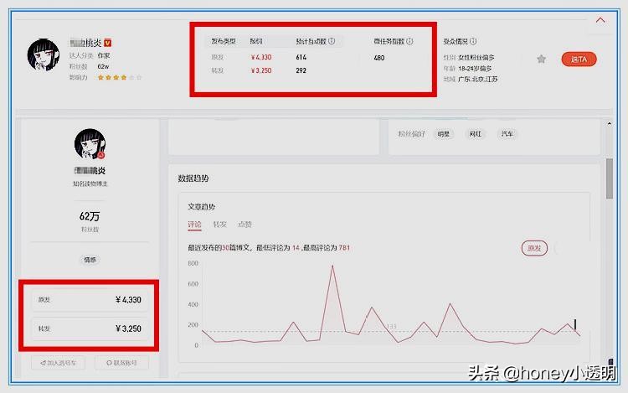Click the 62w follower value in the top card
The width and height of the screenshot is (628, 393).
coord(103,66)
